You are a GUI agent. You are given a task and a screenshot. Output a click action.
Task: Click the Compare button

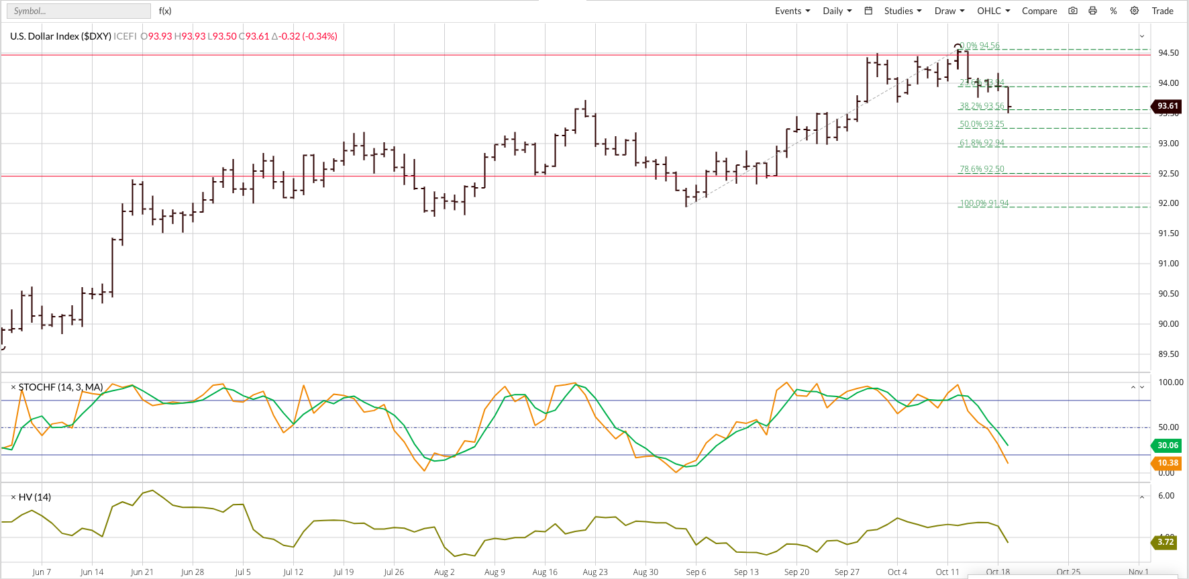1039,11
